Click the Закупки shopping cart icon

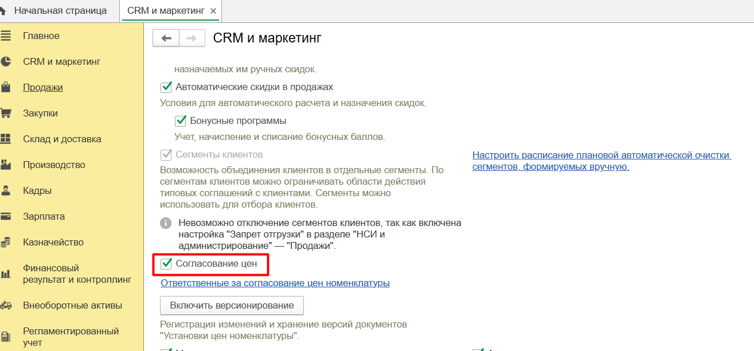click(x=6, y=114)
